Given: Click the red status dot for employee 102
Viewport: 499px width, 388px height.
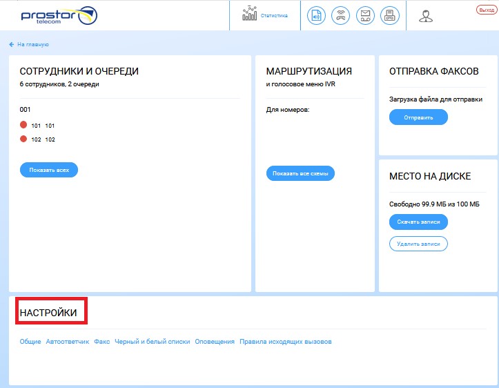Looking at the screenshot, I should pyautogui.click(x=23, y=139).
